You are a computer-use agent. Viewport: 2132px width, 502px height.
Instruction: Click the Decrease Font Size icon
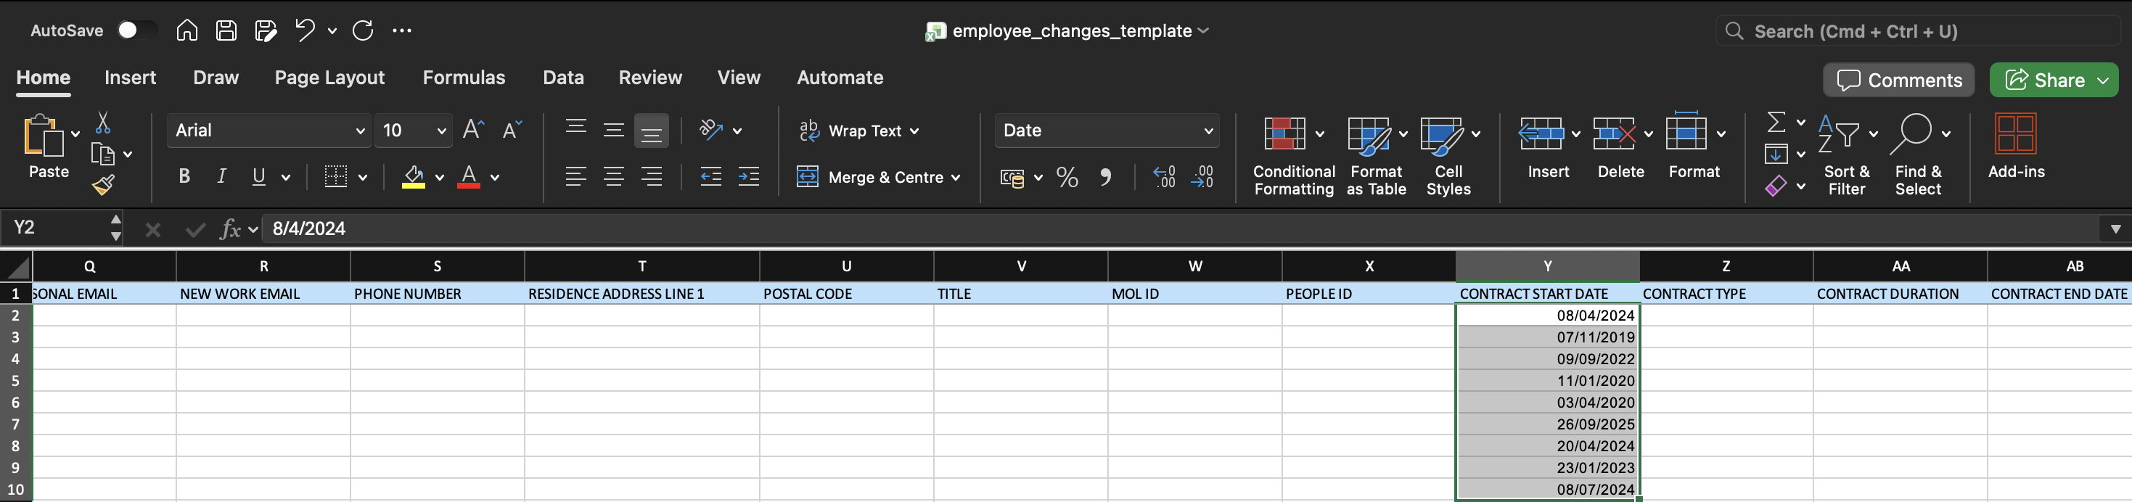pyautogui.click(x=512, y=130)
